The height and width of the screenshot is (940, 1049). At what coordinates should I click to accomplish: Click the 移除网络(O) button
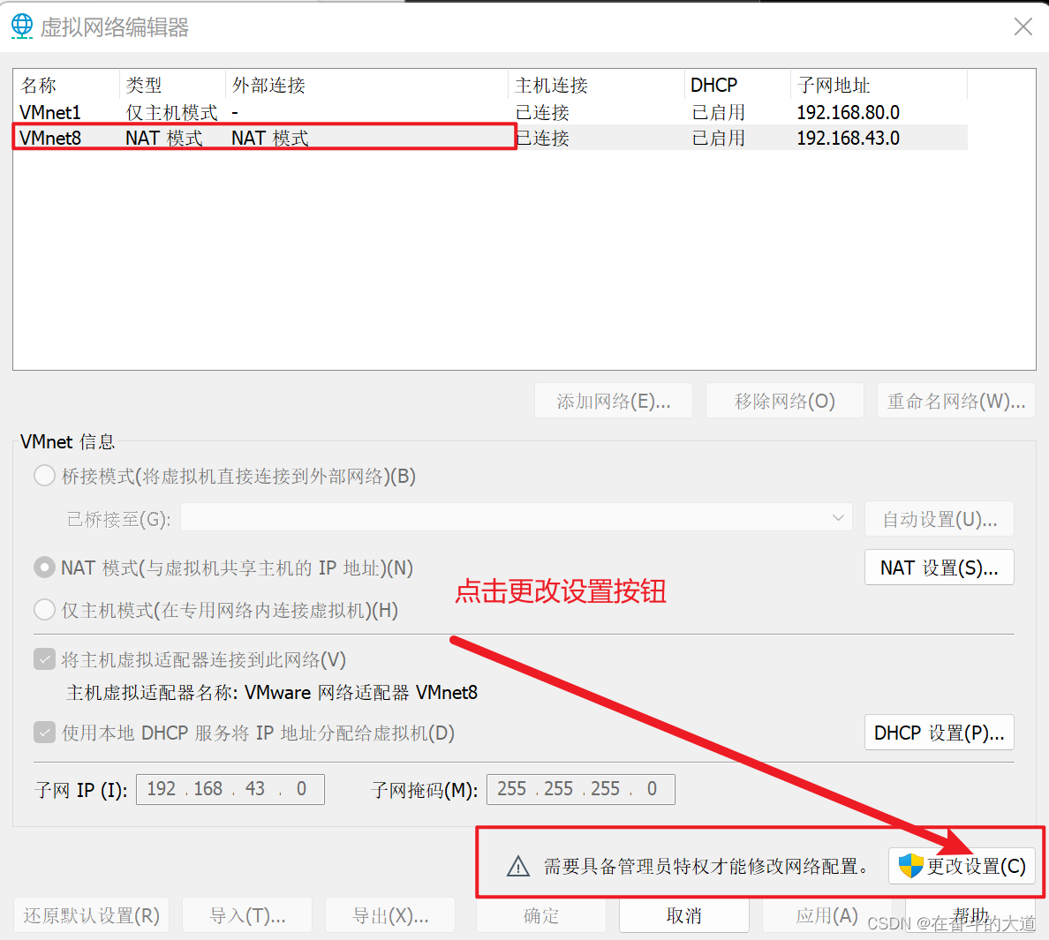[x=785, y=401]
